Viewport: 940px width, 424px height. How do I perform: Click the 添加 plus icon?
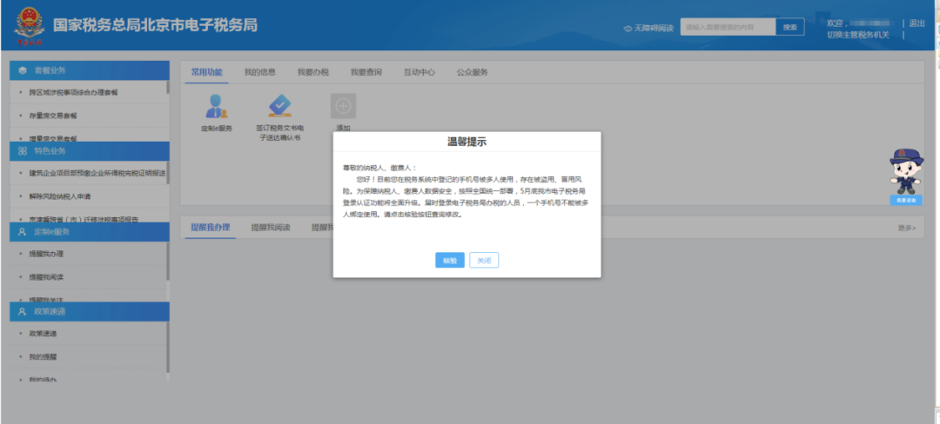point(344,106)
